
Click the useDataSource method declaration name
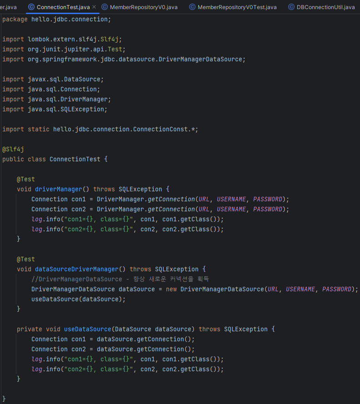88,329
